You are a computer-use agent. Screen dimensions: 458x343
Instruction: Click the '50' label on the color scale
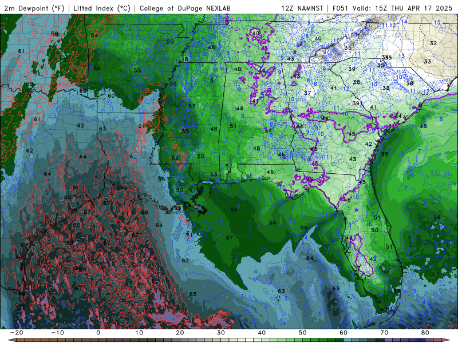[303, 333]
